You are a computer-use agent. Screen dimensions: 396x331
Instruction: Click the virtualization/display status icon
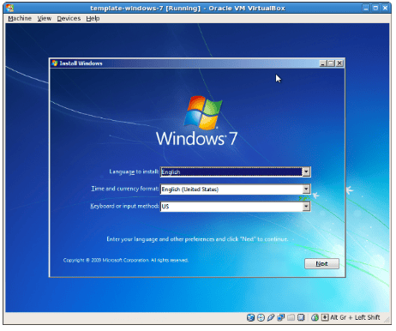coord(301,317)
